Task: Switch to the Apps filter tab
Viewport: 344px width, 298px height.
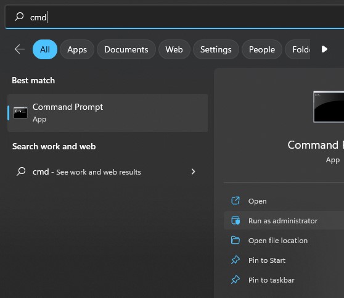Action: (x=77, y=49)
